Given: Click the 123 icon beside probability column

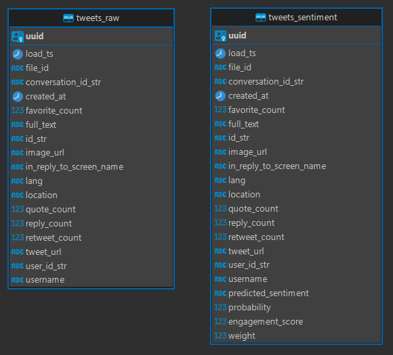Looking at the screenshot, I should [220, 307].
